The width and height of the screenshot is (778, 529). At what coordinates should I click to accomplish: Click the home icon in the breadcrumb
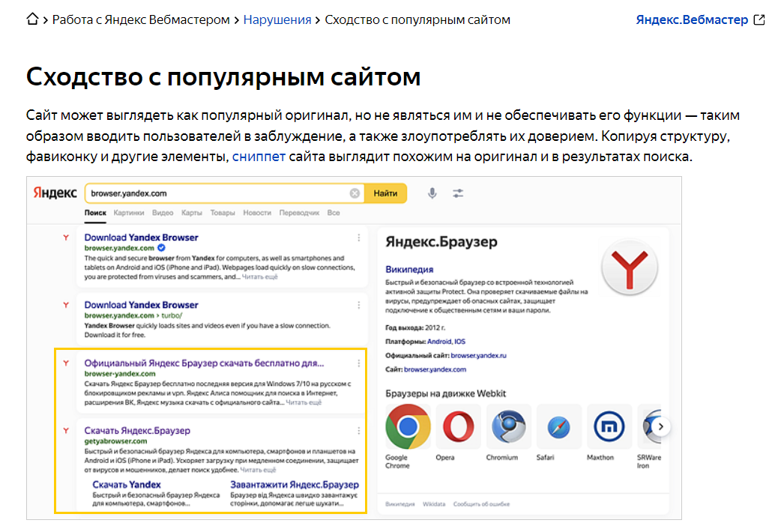(x=32, y=19)
